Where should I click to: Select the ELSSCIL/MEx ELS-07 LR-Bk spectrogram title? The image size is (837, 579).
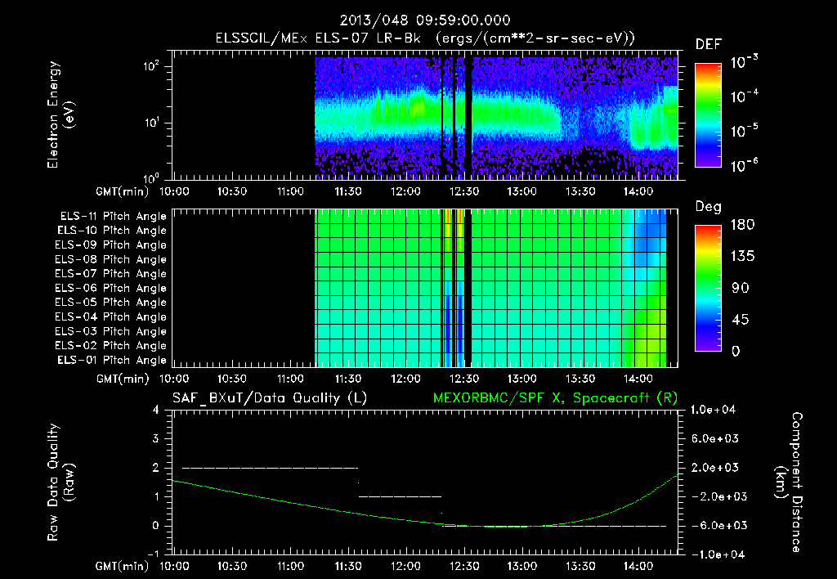click(x=425, y=38)
